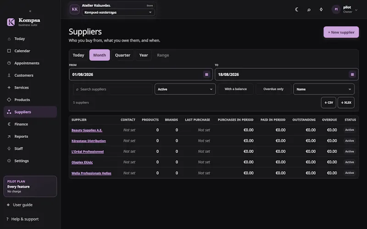Click the Suppliers icon in the sidebar

click(9, 112)
